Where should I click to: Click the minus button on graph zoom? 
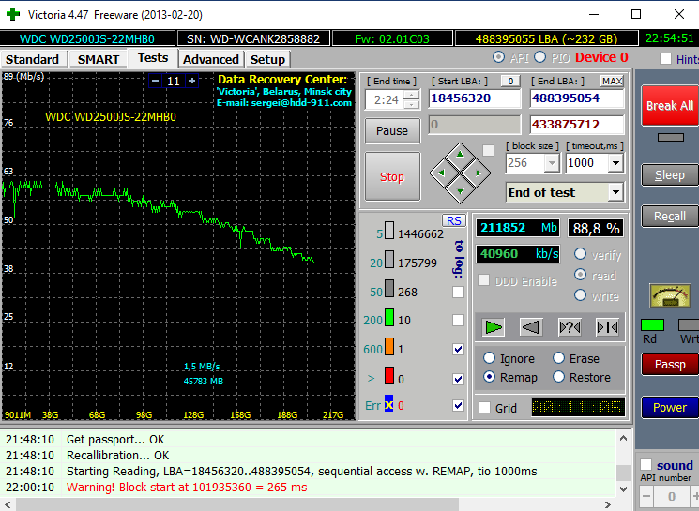(x=155, y=81)
